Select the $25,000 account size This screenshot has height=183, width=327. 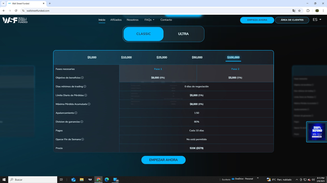[162, 57]
